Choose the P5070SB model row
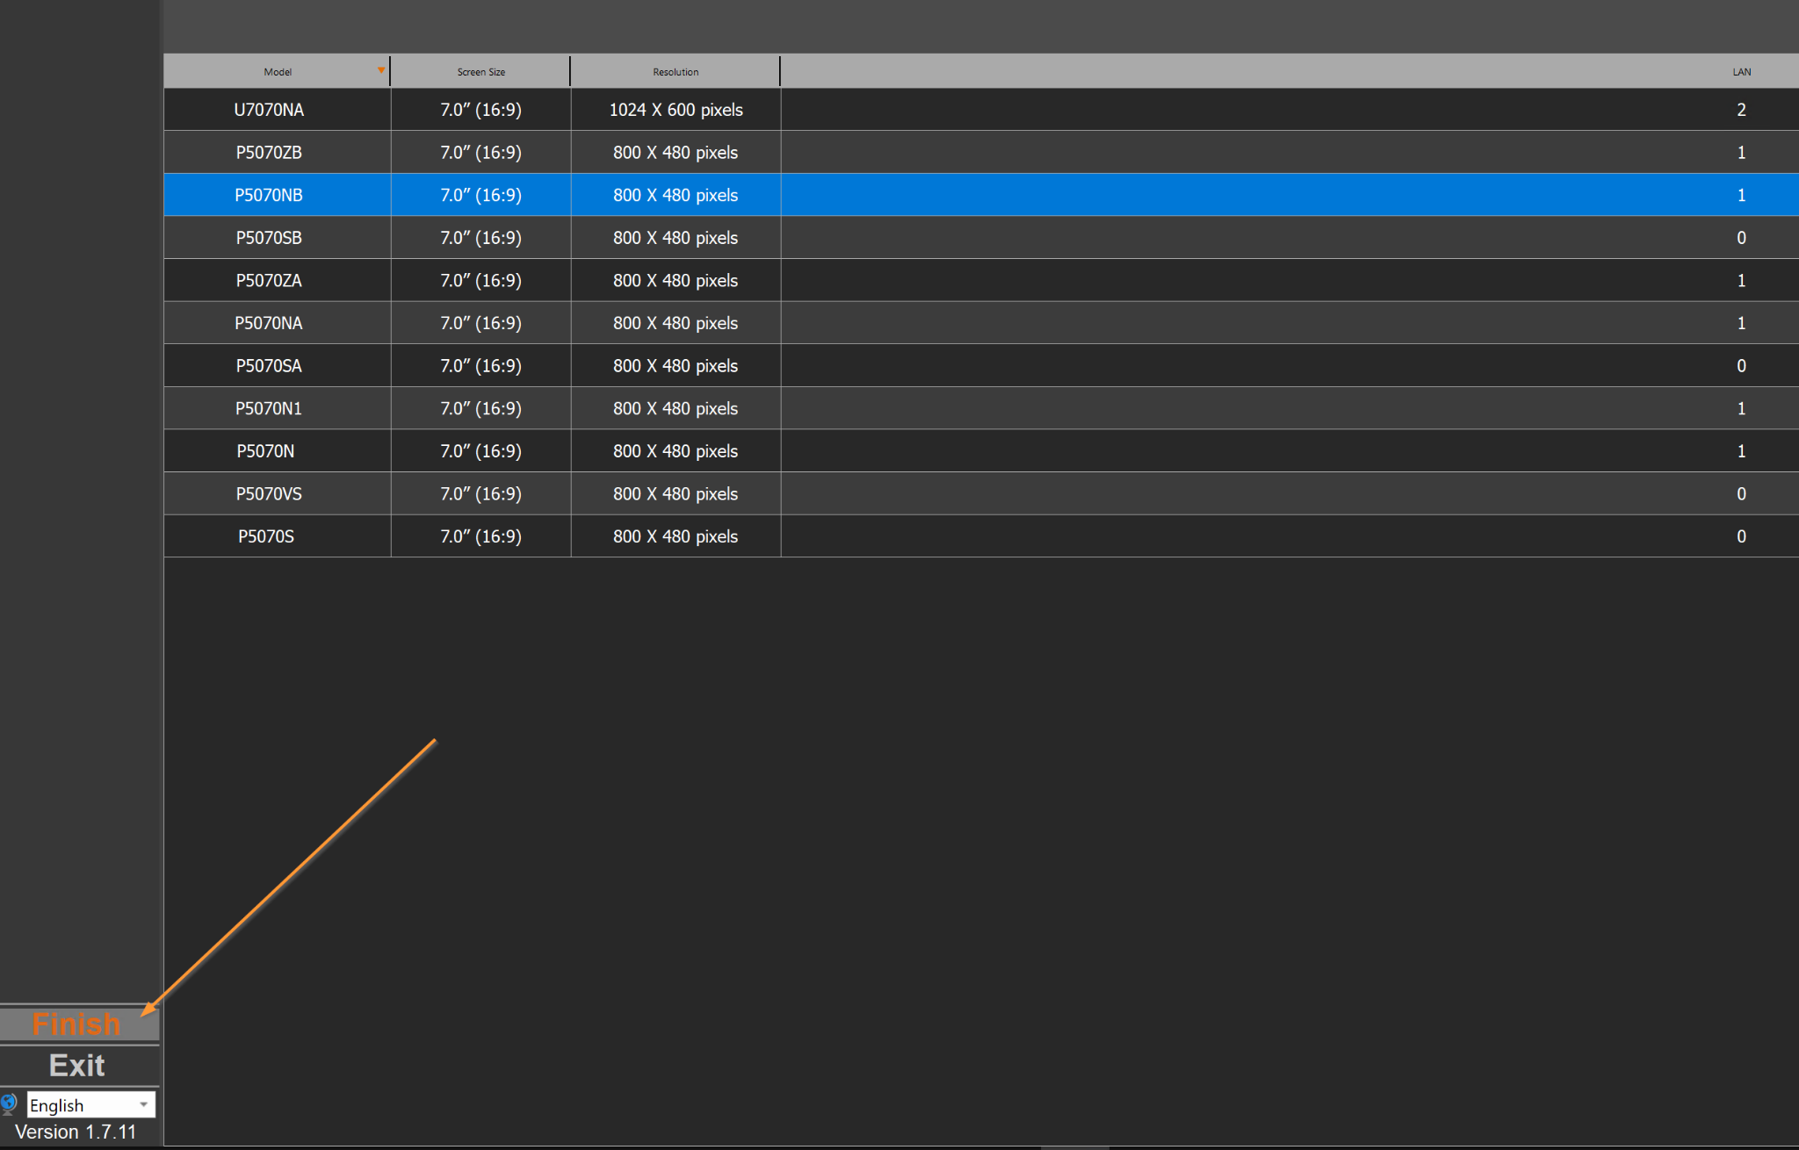The image size is (1799, 1150). [269, 238]
